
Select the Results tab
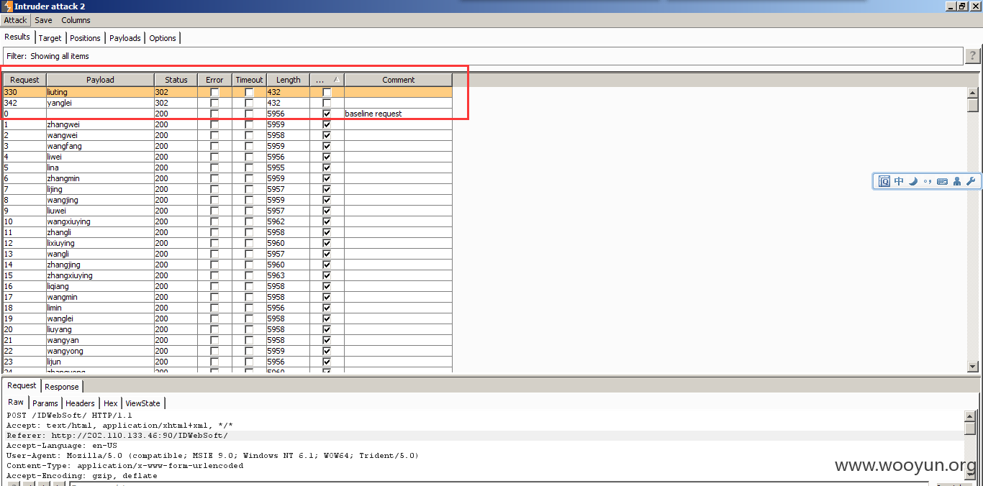17,37
